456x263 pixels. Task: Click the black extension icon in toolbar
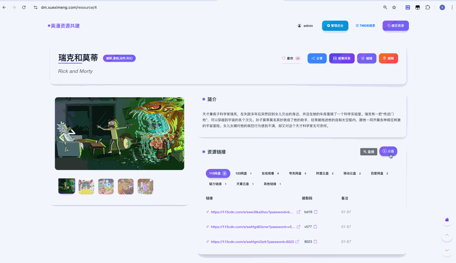coord(418,7)
